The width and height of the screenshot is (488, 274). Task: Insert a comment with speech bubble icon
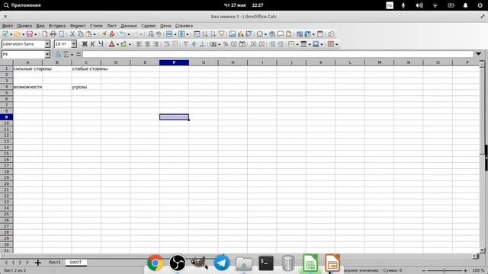coord(281,33)
